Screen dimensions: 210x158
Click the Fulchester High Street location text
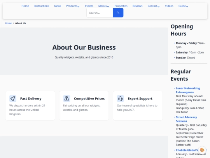pos(189,141)
